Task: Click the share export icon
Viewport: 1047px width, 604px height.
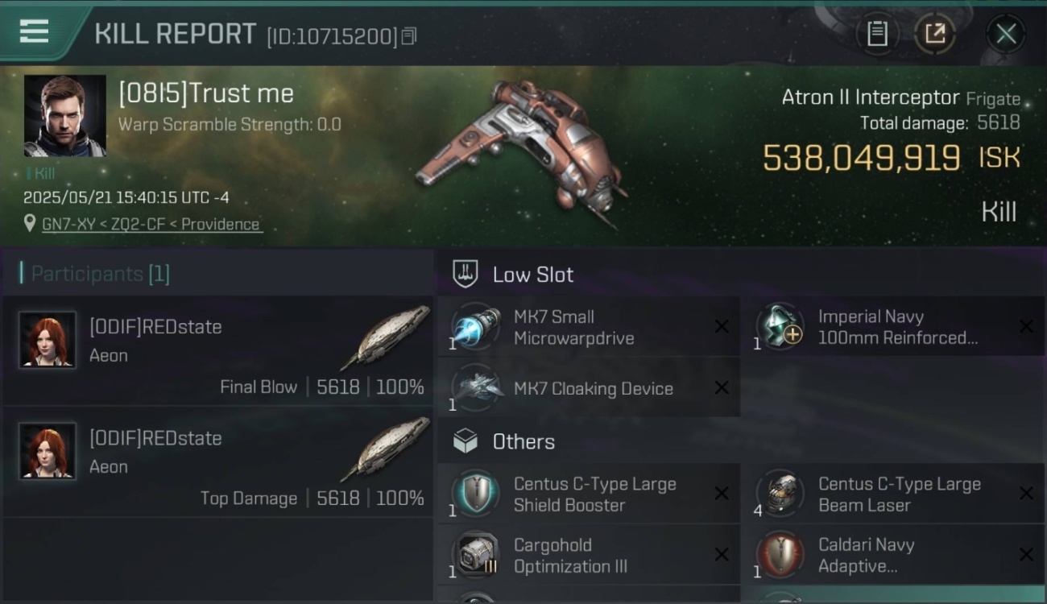Action: coord(935,34)
